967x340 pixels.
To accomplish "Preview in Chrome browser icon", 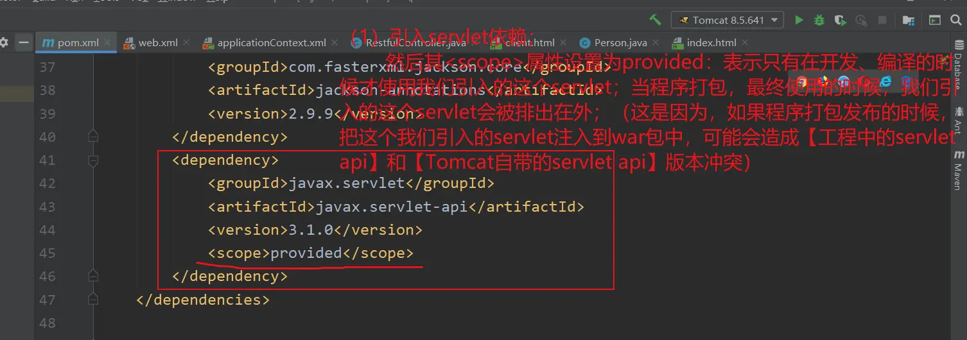I will click(x=801, y=81).
